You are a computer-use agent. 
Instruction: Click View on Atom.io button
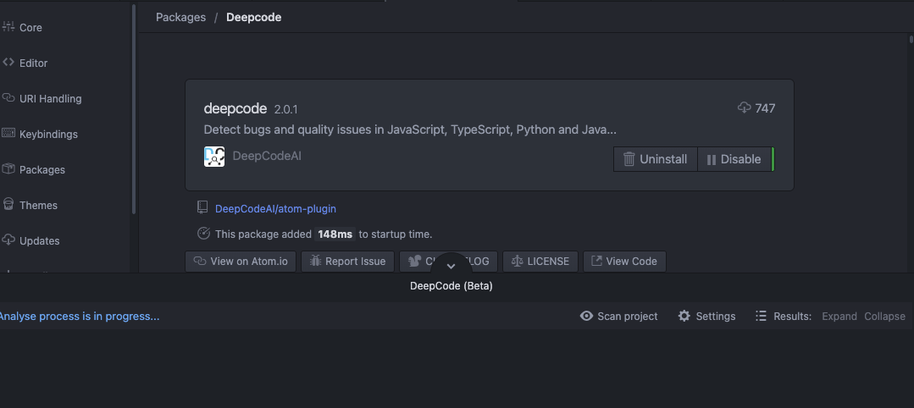coord(241,262)
